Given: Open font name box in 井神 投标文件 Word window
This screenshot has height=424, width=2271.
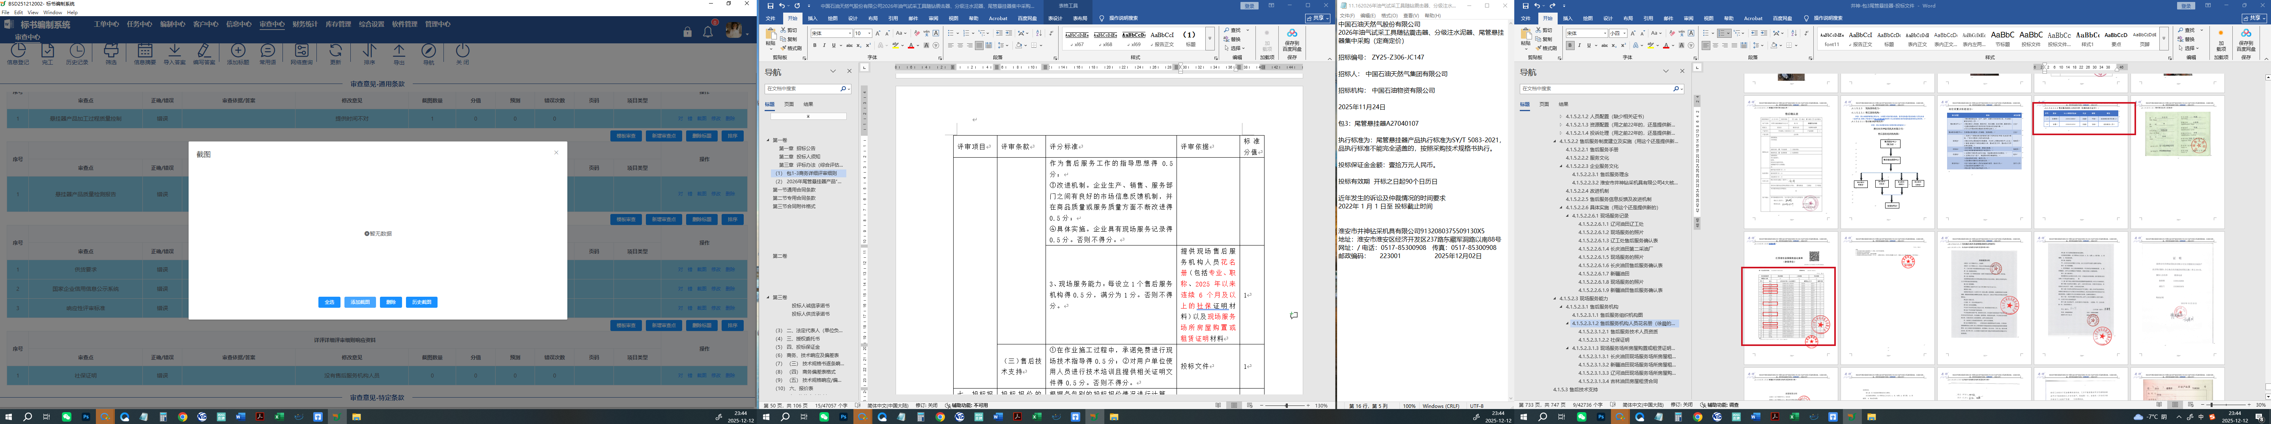Looking at the screenshot, I should click(x=1586, y=33).
